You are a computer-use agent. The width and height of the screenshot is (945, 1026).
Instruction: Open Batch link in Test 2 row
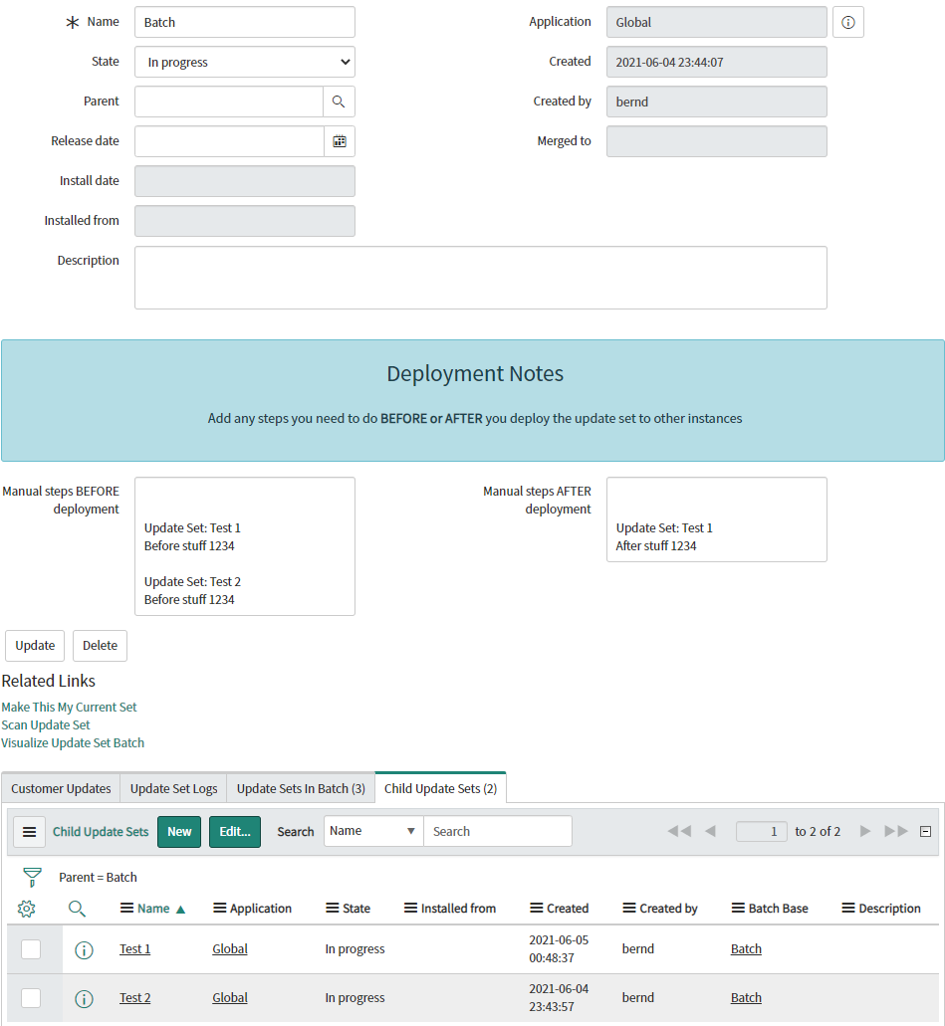(x=746, y=998)
